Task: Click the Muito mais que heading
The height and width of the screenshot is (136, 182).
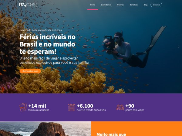Action: (111, 134)
